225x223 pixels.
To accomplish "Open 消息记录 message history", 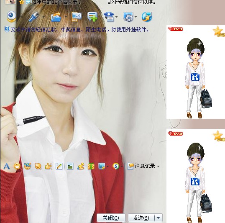I will pyautogui.click(x=141, y=166).
